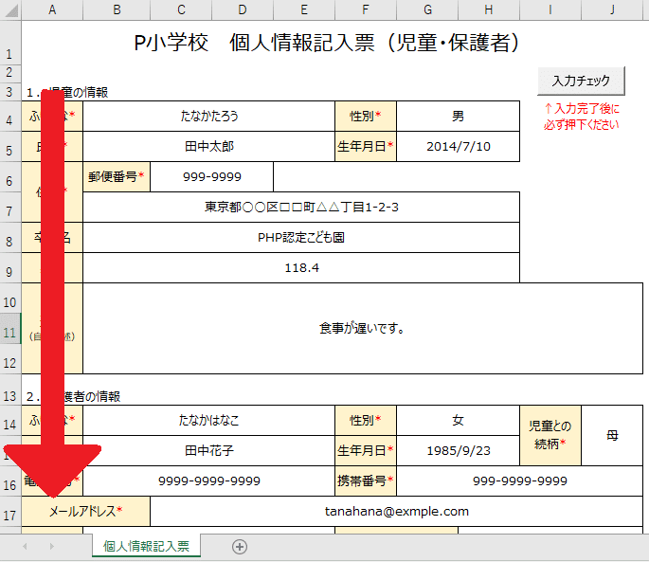
Task: Add a new sheet with plus icon
Action: (x=240, y=547)
